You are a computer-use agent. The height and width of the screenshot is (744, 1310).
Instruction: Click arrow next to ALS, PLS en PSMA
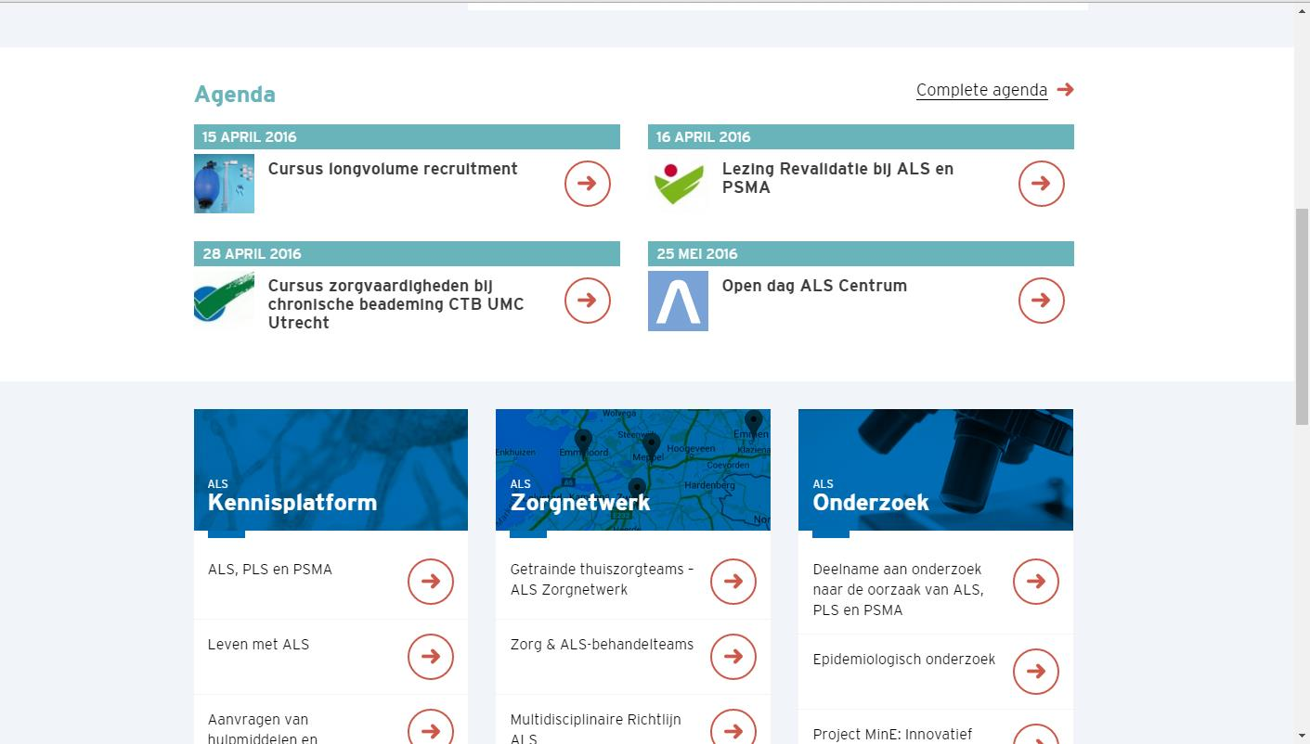[431, 582]
